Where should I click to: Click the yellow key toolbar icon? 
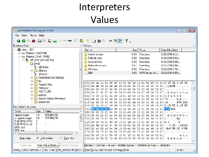pos(88,41)
